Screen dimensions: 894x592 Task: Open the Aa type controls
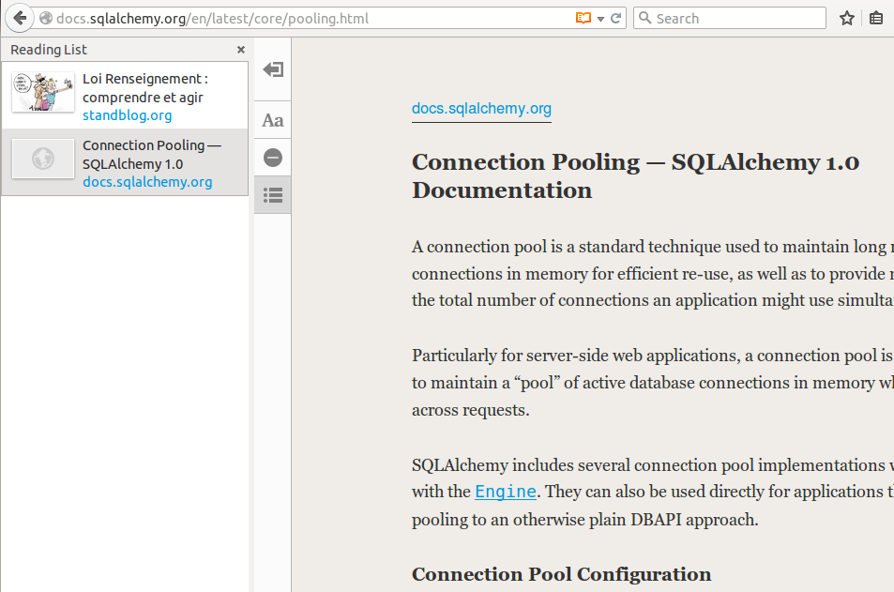click(x=273, y=120)
